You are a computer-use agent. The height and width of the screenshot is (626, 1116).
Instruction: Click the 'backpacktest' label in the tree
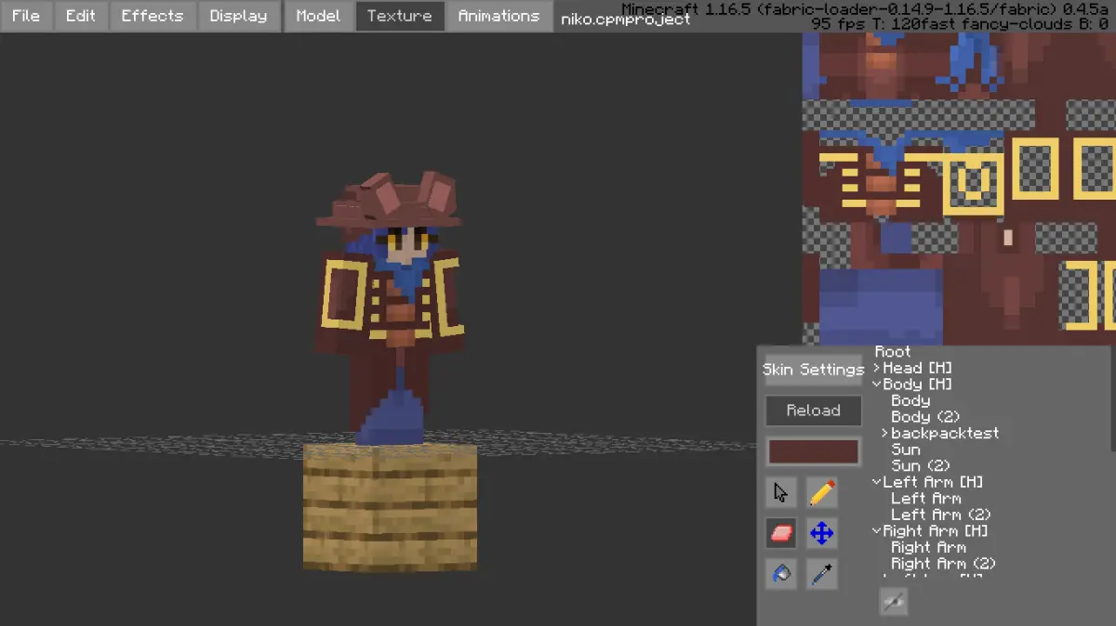point(945,433)
